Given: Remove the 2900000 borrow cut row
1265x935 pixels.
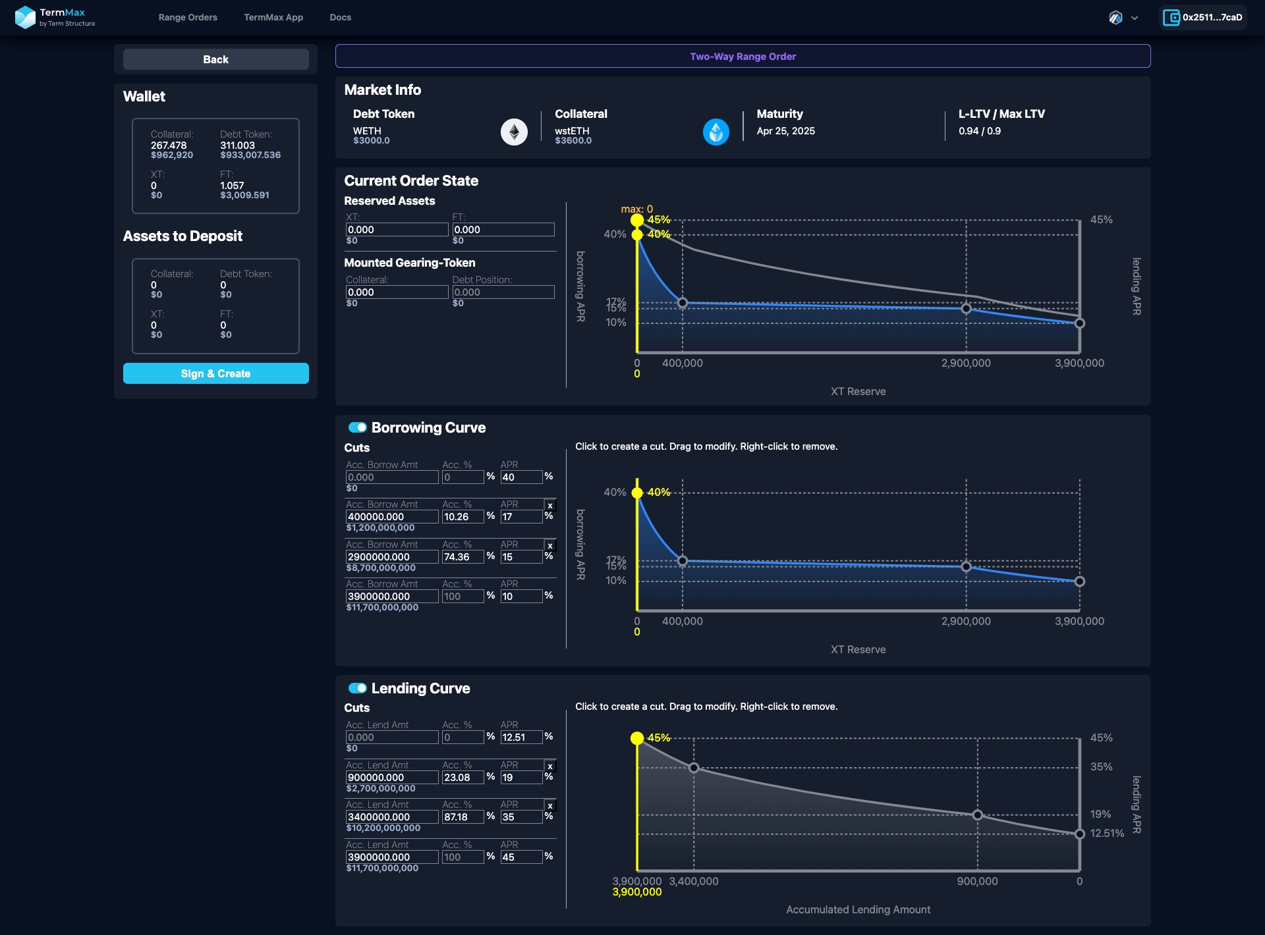Looking at the screenshot, I should [550, 546].
